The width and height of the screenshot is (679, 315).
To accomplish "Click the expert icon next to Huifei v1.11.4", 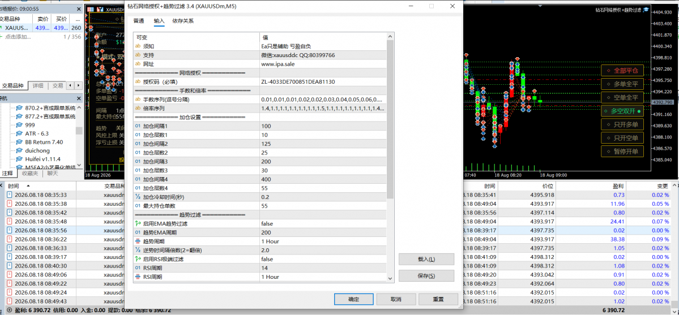I will (x=19, y=159).
